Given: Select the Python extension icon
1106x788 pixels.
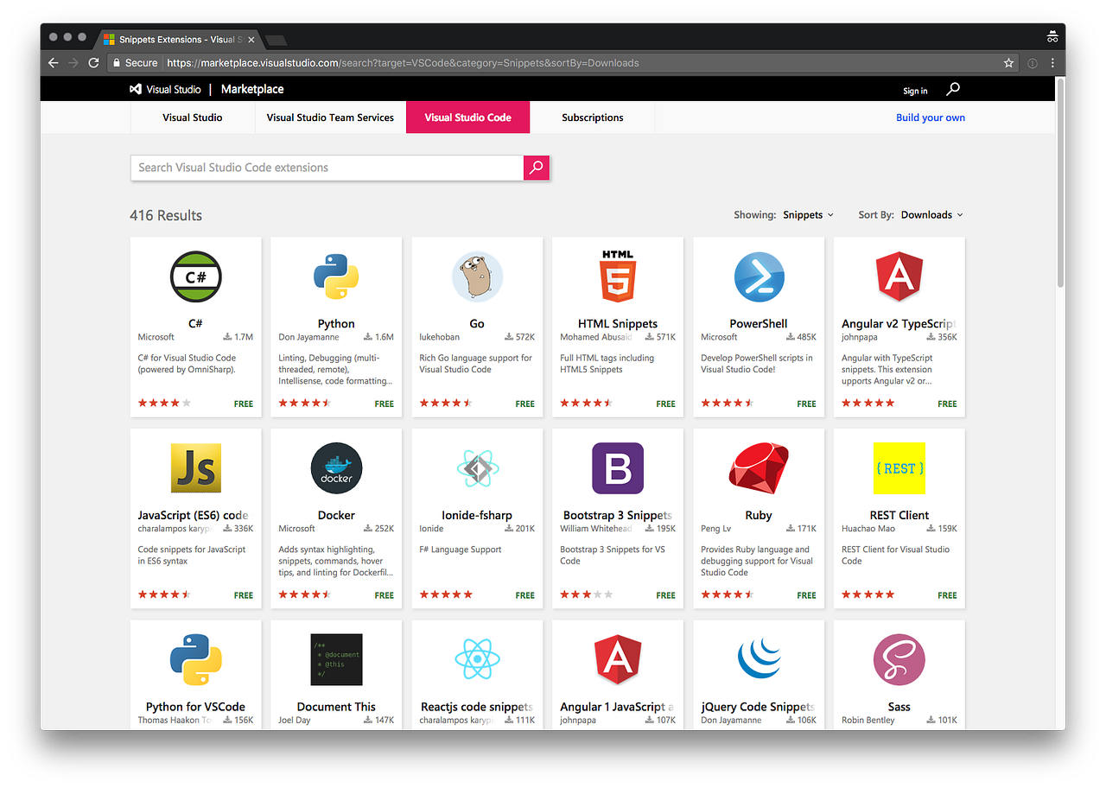Looking at the screenshot, I should (x=336, y=276).
